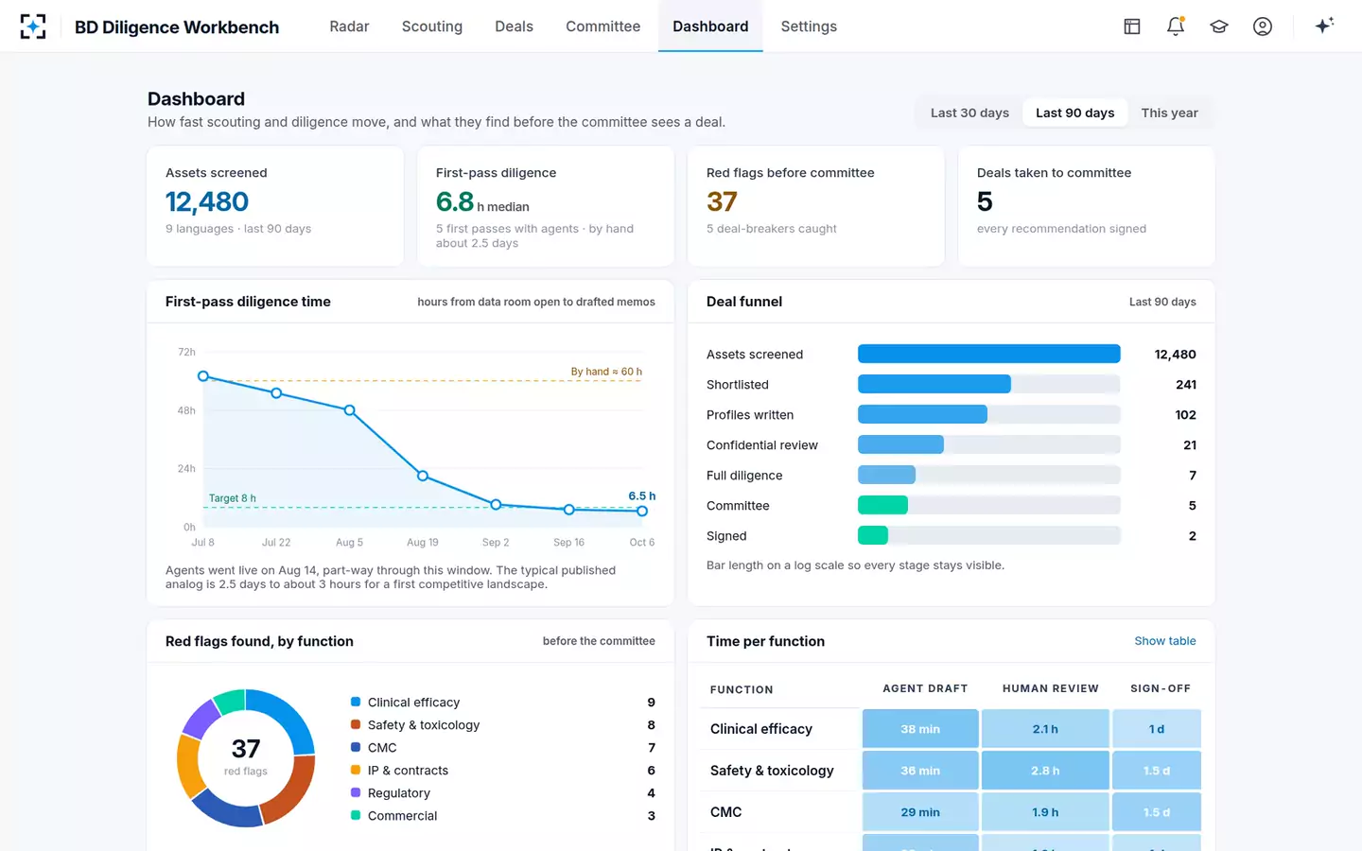Click the '2.8 h' Safety & toxicology cell

point(1045,771)
